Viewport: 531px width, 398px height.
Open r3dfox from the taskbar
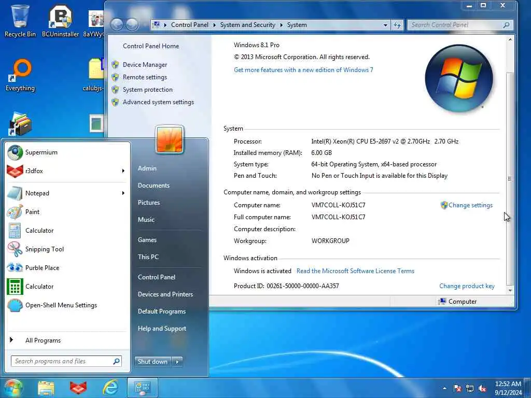(x=78, y=388)
